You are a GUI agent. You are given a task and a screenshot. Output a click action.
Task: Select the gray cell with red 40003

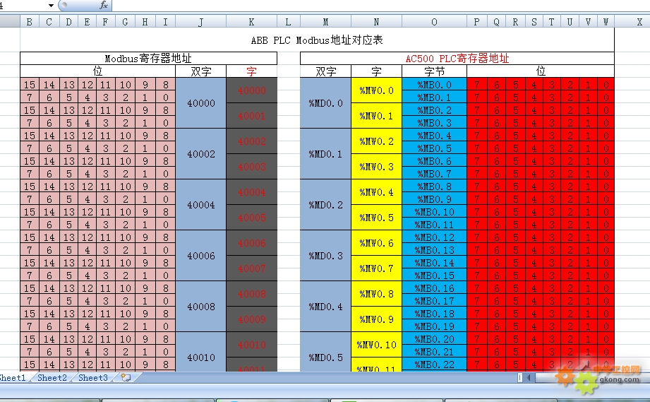(252, 167)
